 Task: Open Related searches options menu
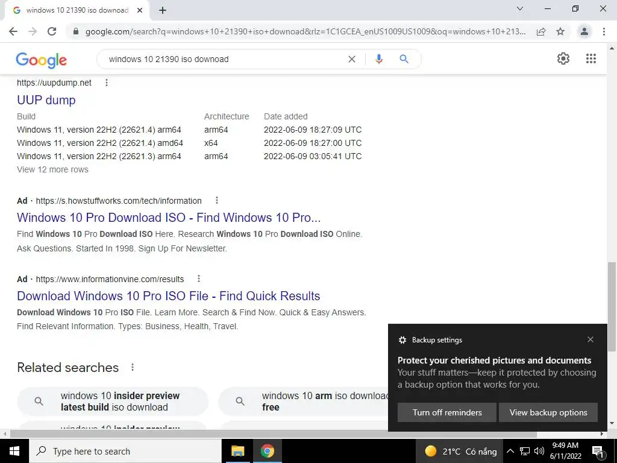[x=133, y=367]
